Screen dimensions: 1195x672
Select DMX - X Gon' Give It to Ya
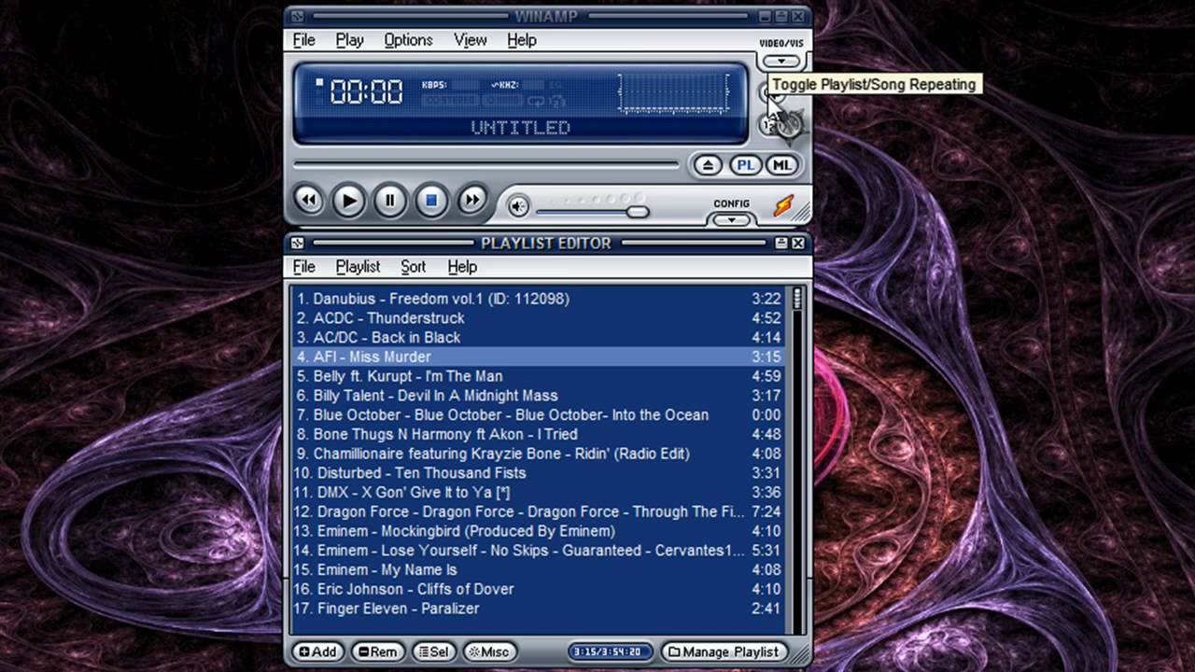click(539, 492)
